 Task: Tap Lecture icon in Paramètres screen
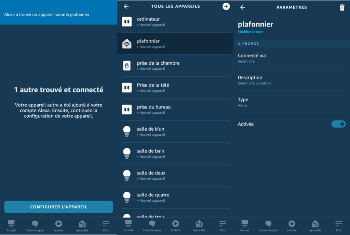click(292, 224)
